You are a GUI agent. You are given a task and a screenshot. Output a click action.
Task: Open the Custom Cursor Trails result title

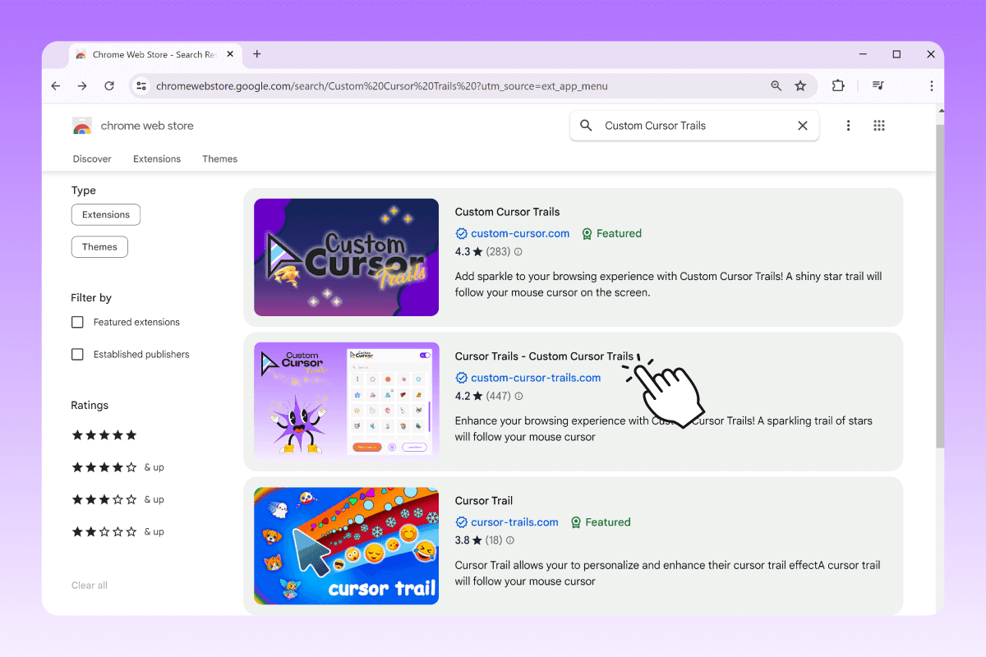pyautogui.click(x=507, y=212)
